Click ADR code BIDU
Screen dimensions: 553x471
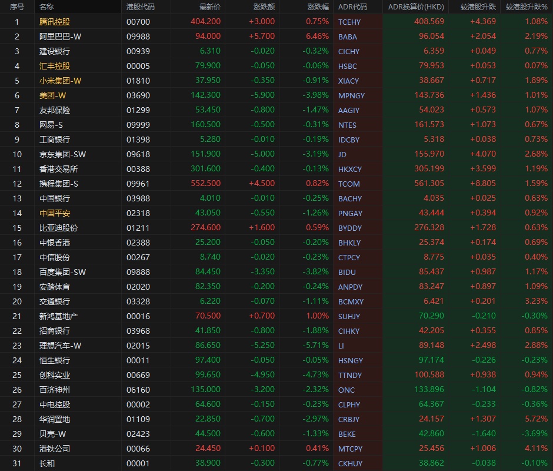[347, 272]
